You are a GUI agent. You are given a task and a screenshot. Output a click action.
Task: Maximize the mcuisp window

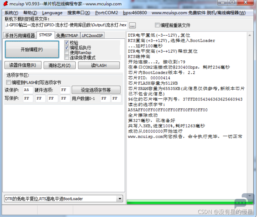pos(232,3)
